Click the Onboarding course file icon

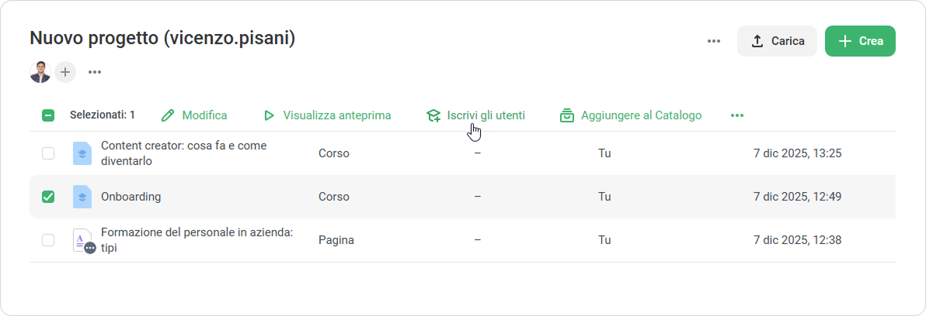tap(82, 197)
